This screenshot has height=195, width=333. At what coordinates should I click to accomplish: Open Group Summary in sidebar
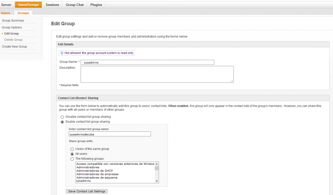tap(13, 20)
